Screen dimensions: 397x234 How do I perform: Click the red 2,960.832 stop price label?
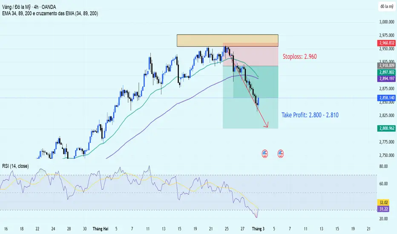click(x=387, y=43)
